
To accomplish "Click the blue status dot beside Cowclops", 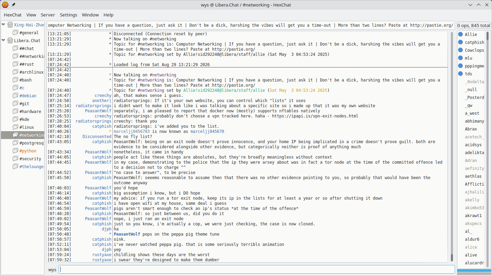I will [x=460, y=50].
